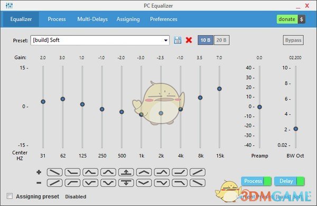The height and width of the screenshot is (206, 317).
Task: Click the -2.5 gain value above 2k
Action: pos(161,58)
